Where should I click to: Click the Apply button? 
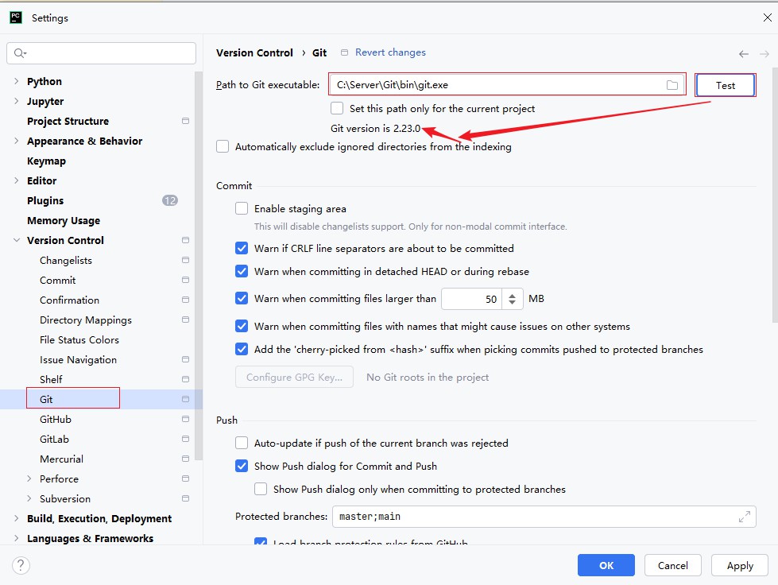tap(740, 565)
